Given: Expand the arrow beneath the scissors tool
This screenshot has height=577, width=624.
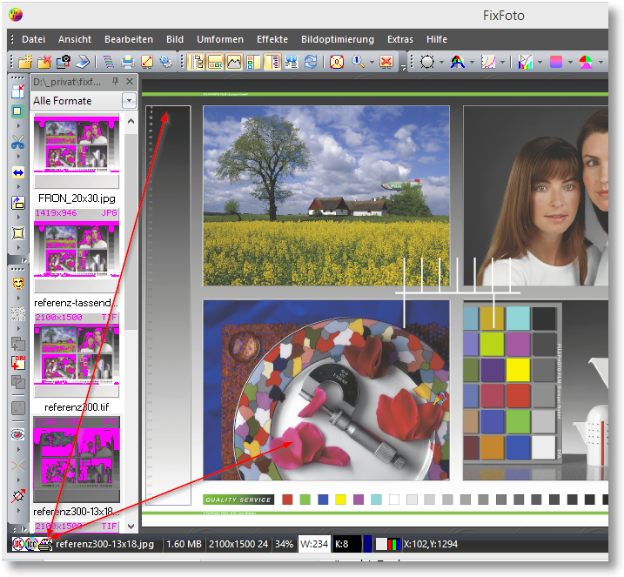Looking at the screenshot, I should coord(18,156).
